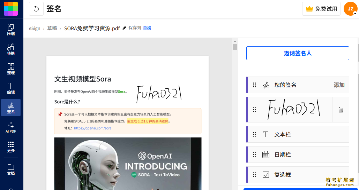359x190 pixels.
Task: Open the AI PDF tool
Action: coord(11,127)
